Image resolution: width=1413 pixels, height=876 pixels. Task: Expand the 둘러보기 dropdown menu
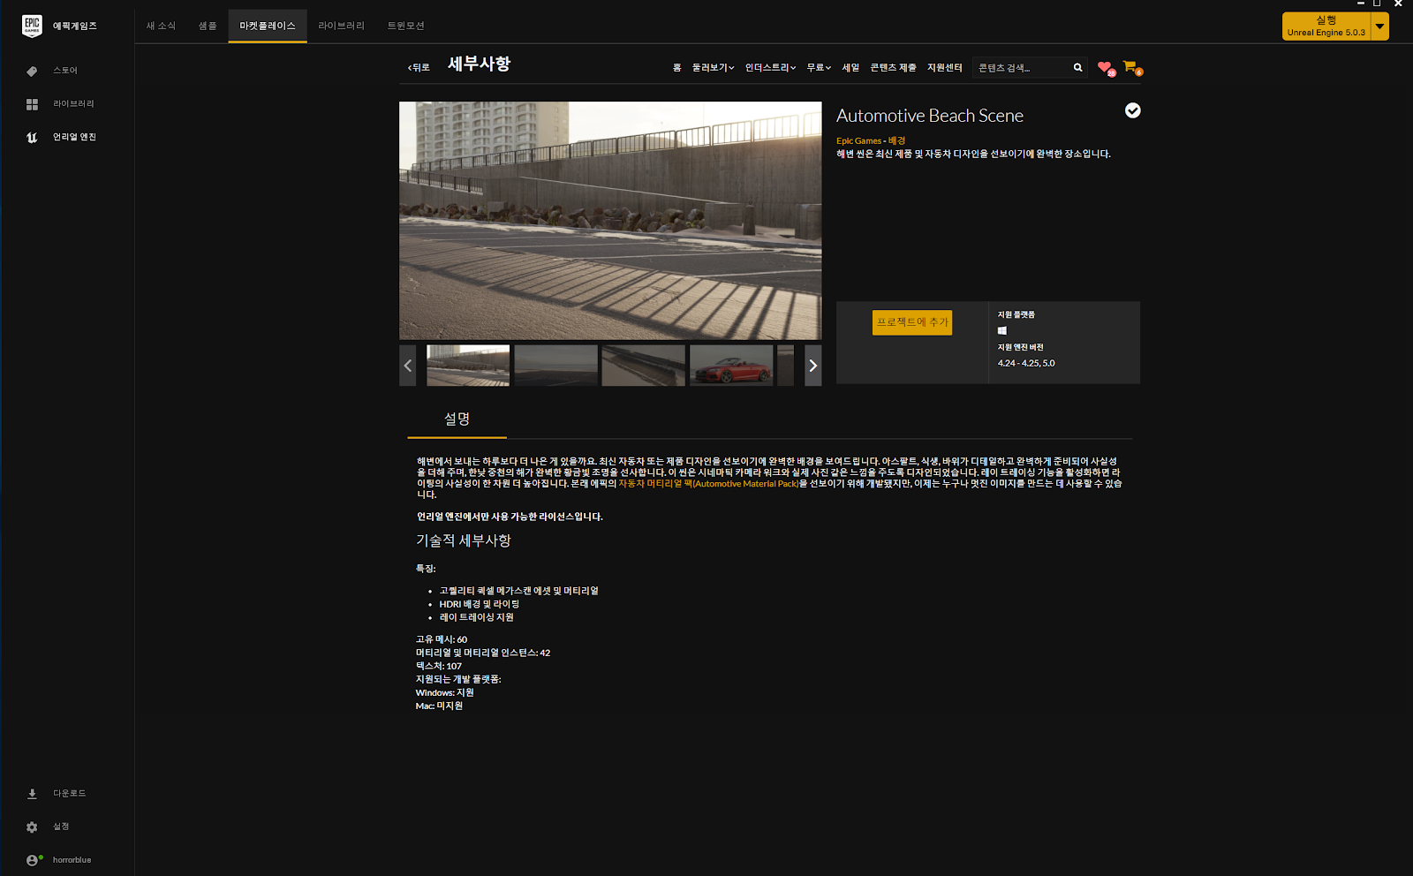pos(713,68)
